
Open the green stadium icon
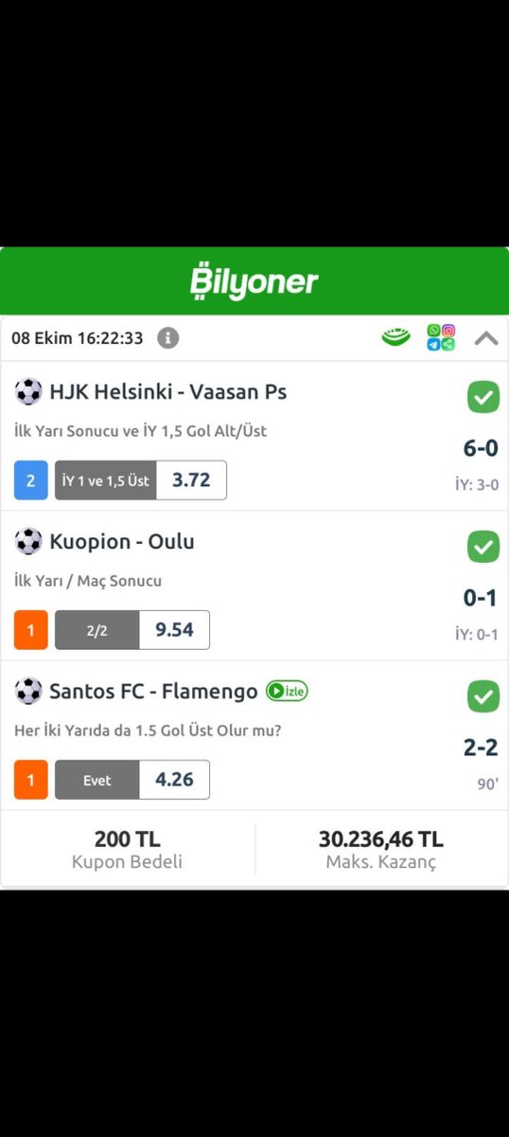coord(396,337)
